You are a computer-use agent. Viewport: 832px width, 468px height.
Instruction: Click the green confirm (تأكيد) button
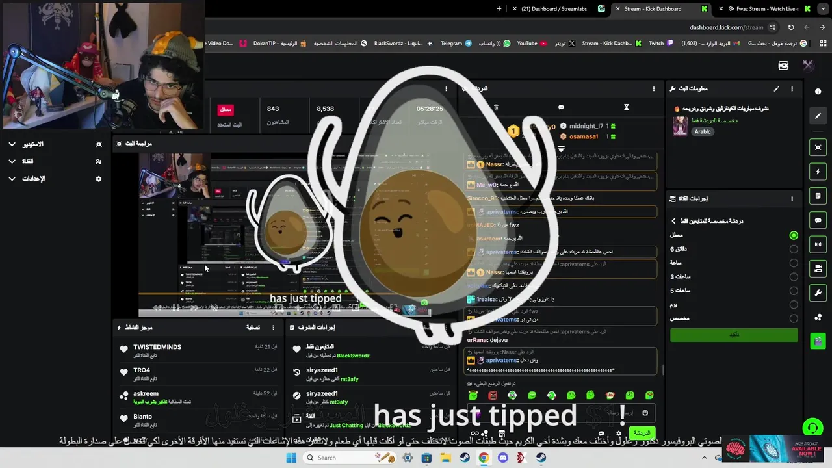click(x=734, y=335)
